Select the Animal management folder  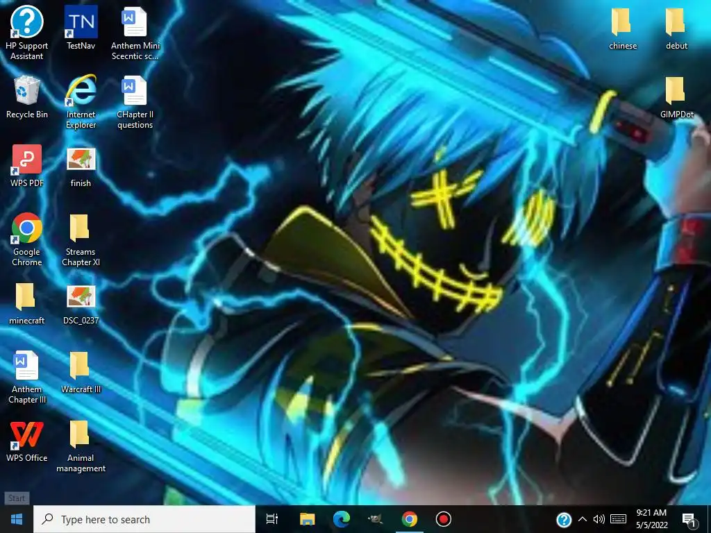pos(81,446)
